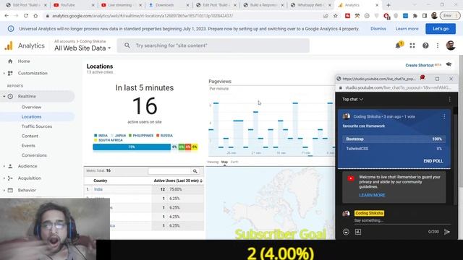
Task: Click Learn more in the banner
Action: [x=407, y=29]
